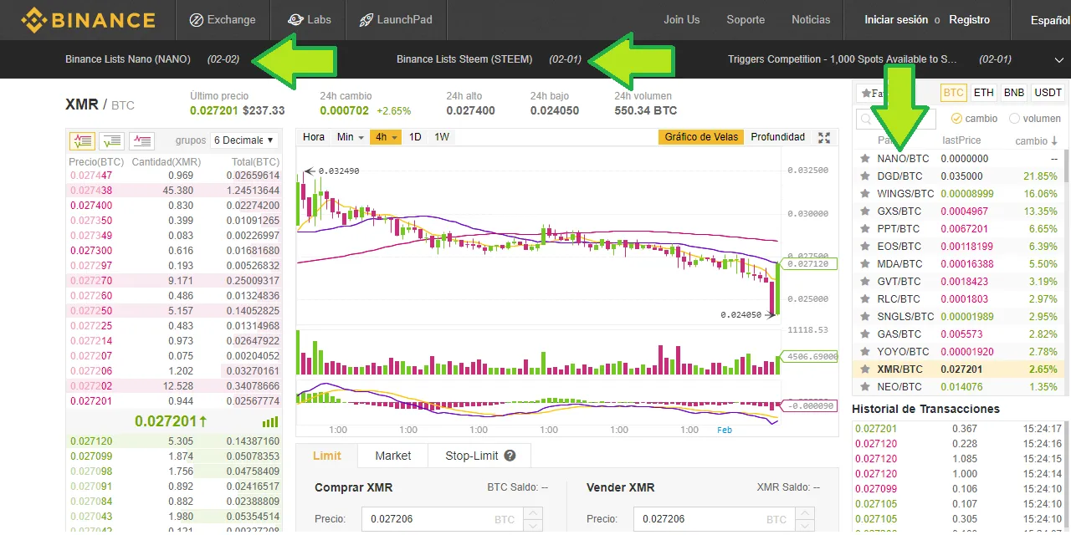Favorite the DGD/BTC star
The height and width of the screenshot is (535, 1071).
pyautogui.click(x=865, y=176)
